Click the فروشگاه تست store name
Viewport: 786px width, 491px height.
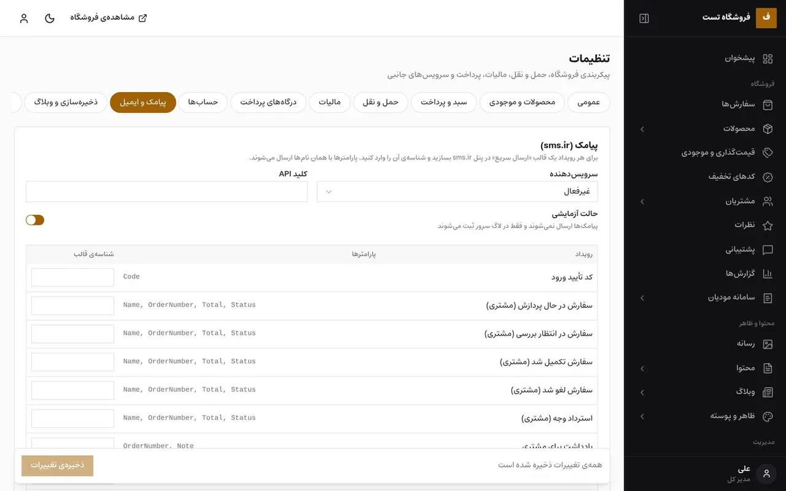pos(726,17)
